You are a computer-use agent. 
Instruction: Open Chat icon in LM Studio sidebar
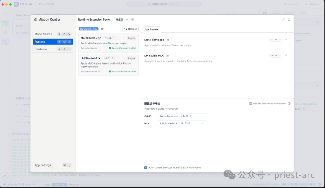5,14
